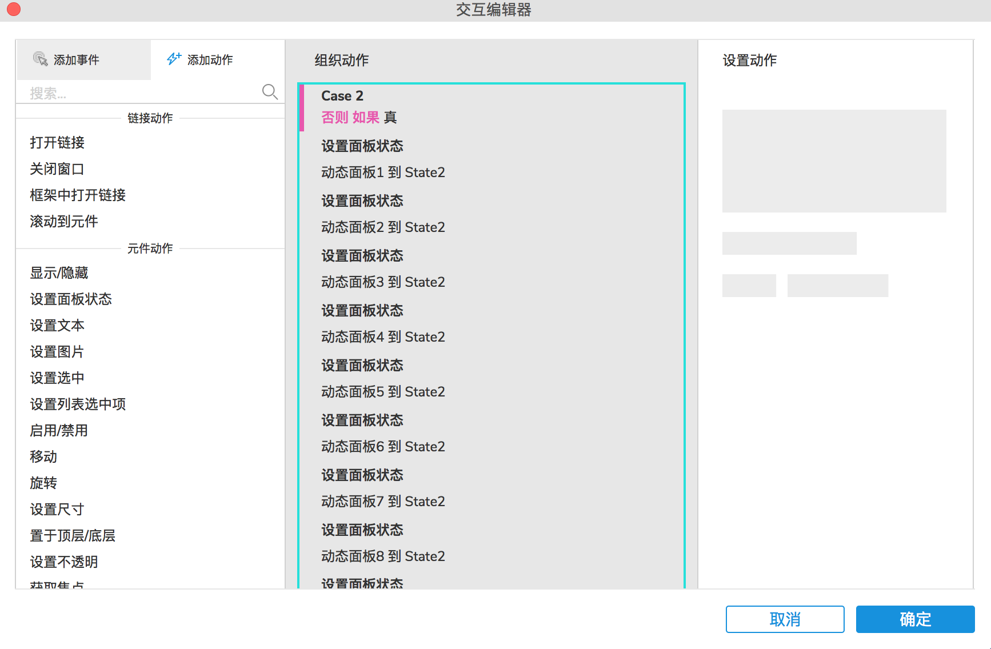Confirm with the 确定 button
Image resolution: width=991 pixels, height=649 pixels.
[915, 619]
